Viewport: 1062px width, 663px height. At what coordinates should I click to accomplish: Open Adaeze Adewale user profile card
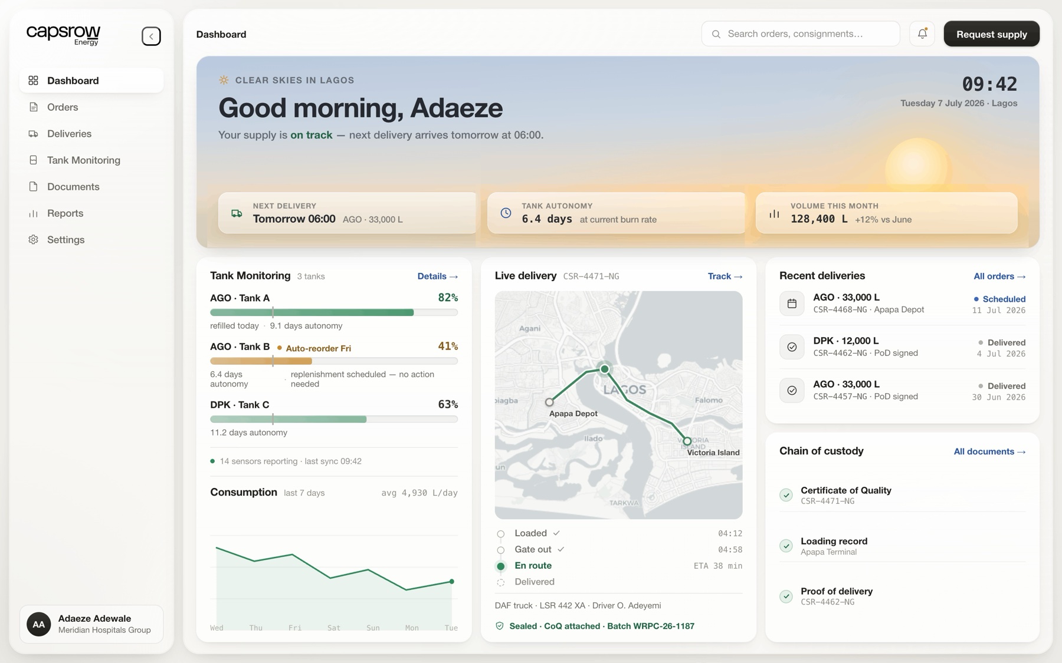pos(91,624)
